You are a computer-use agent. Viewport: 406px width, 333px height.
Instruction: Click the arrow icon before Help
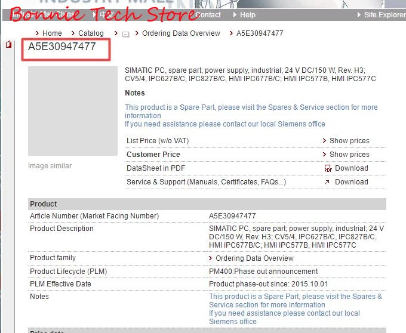click(x=235, y=15)
